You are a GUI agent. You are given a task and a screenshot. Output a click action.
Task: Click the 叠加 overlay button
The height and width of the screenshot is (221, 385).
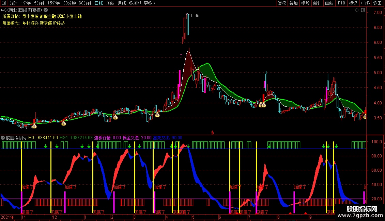point(293,3)
